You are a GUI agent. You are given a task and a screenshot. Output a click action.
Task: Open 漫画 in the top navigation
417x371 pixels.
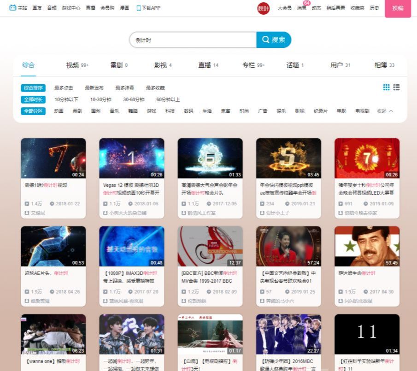[124, 8]
